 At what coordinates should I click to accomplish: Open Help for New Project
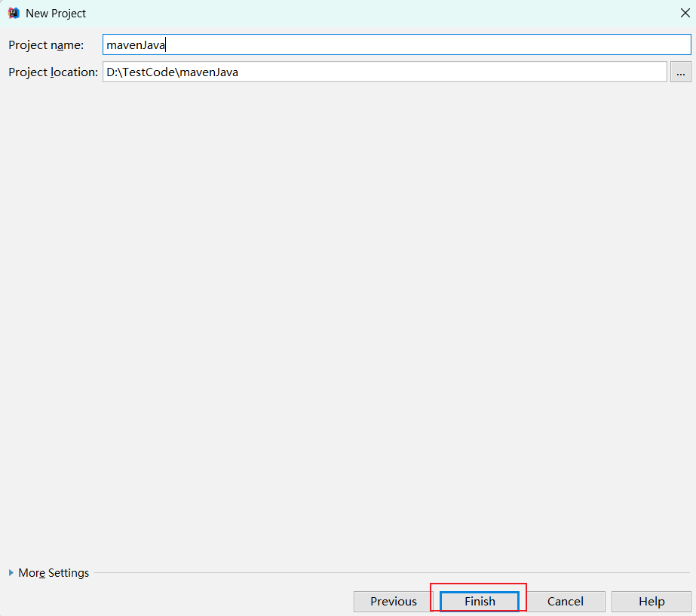coord(652,602)
